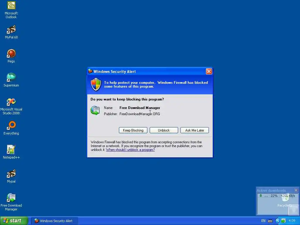
Task: Click the 'Active downloads' panel title
Action: [271, 190]
